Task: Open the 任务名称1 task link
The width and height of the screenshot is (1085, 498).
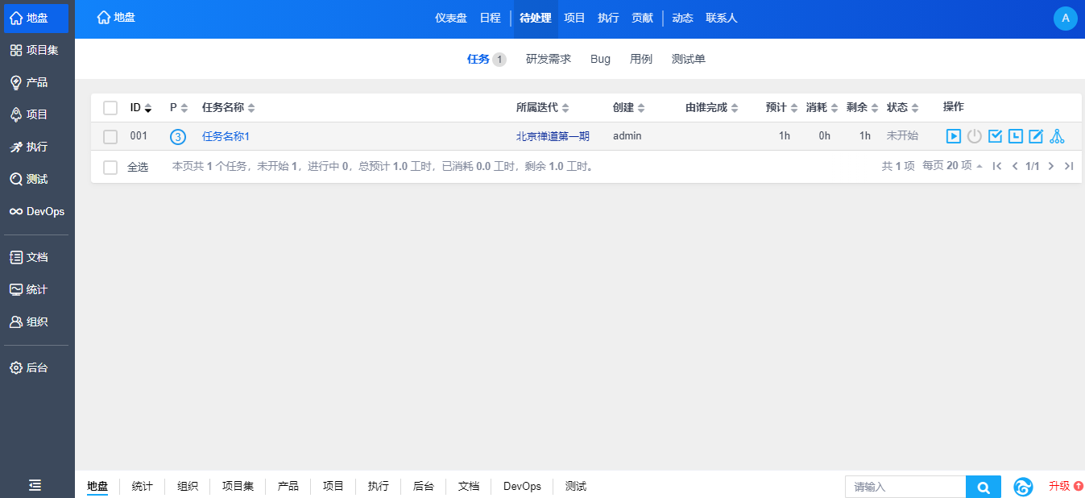Action: (x=226, y=136)
